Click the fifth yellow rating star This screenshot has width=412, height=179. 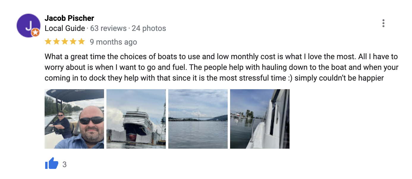click(x=81, y=42)
